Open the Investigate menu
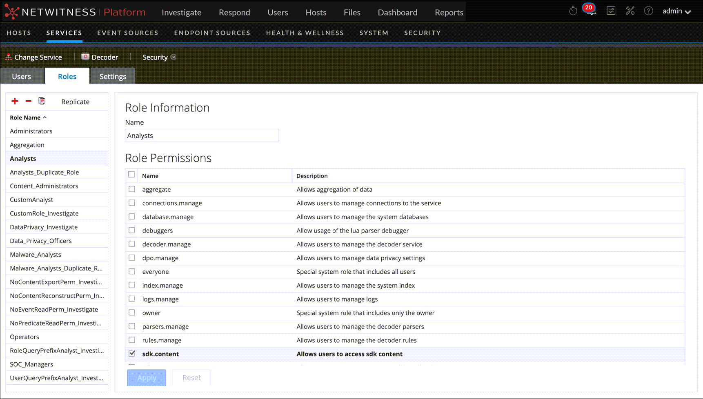The height and width of the screenshot is (399, 703). point(181,13)
